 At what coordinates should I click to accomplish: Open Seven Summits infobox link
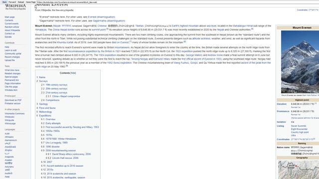pos(299,126)
